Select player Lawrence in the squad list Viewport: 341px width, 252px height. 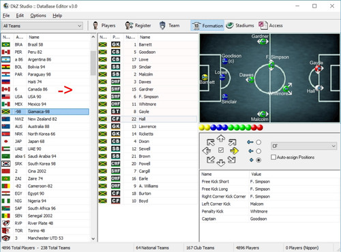pos(147,127)
